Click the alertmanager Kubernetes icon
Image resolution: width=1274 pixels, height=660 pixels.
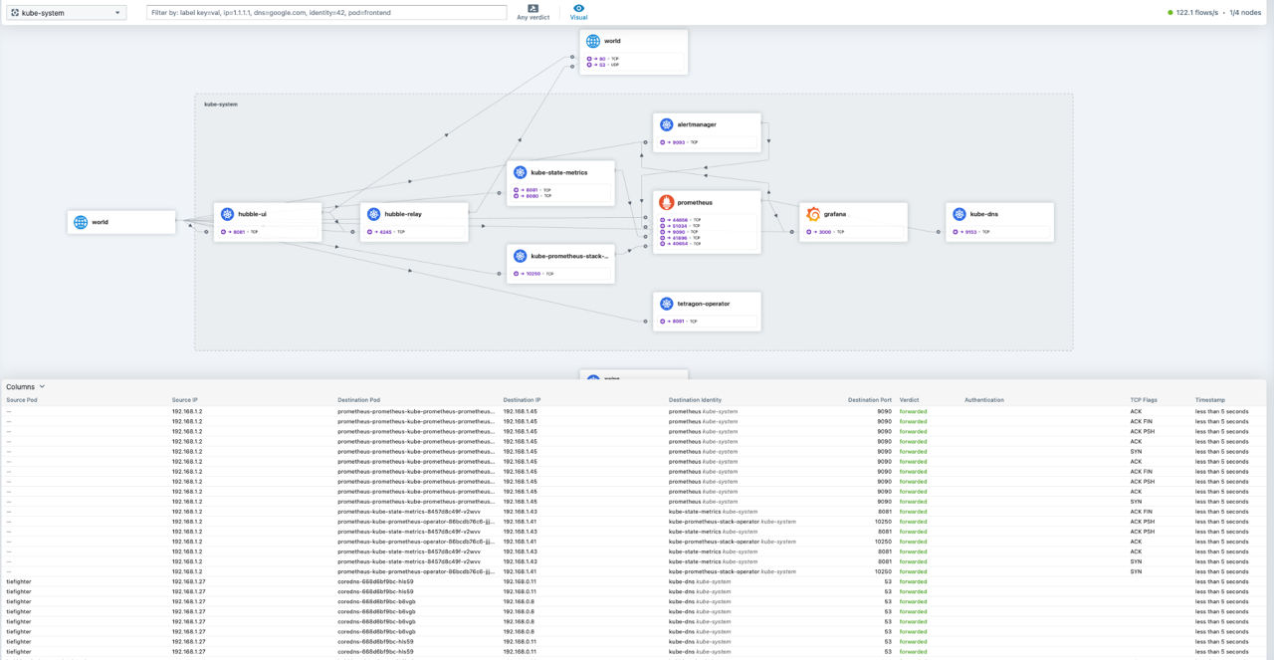(666, 124)
